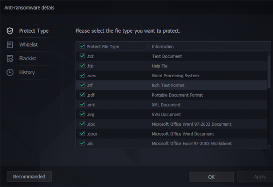Screen dimensions: 273x187
Task: Open the Whitelist section
Action: coord(28,45)
